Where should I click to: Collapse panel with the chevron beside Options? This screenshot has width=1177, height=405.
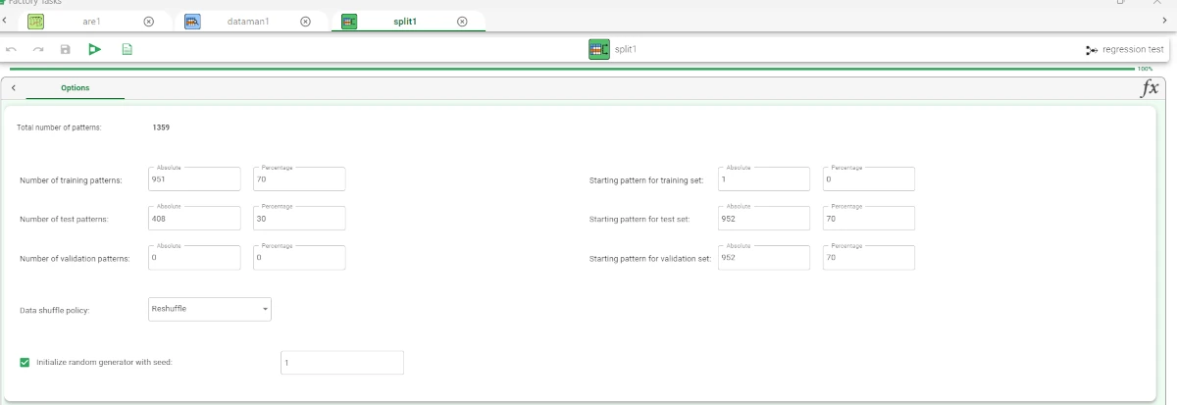tap(14, 87)
